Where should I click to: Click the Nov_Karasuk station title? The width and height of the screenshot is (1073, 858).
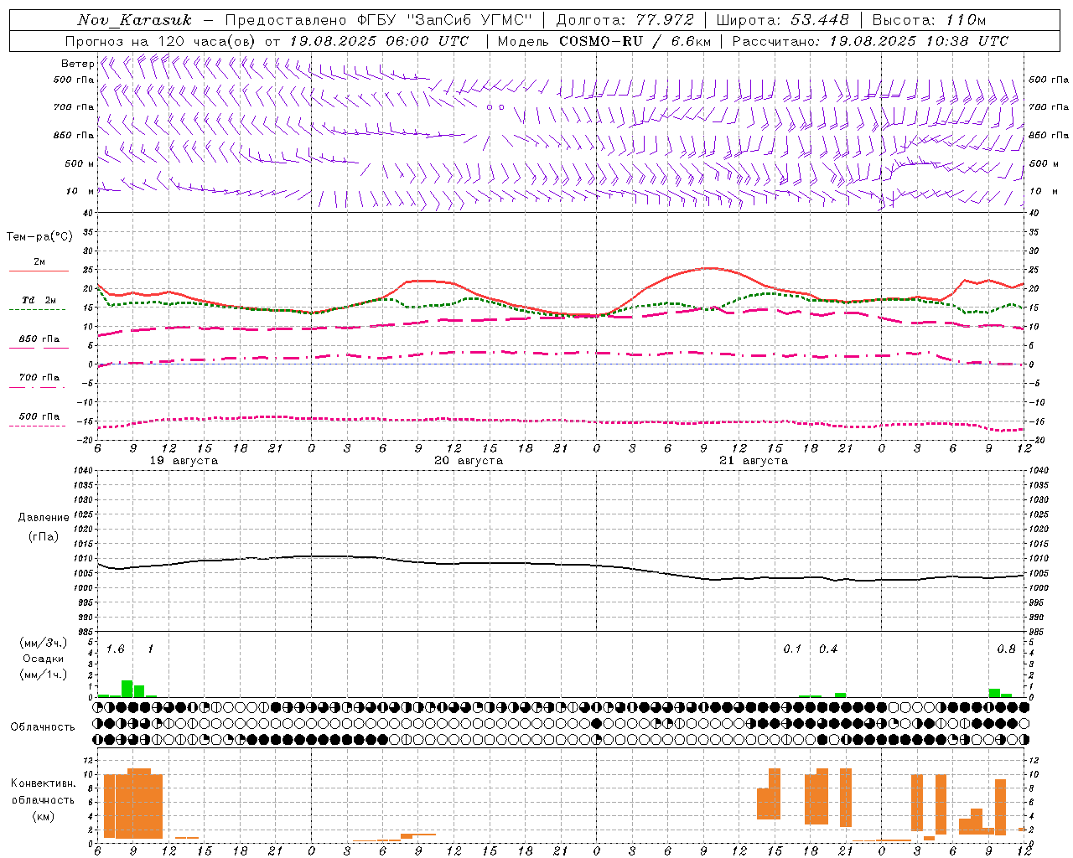(135, 20)
